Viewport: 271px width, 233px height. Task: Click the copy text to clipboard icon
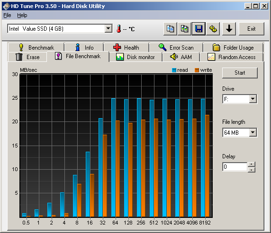(x=170, y=29)
